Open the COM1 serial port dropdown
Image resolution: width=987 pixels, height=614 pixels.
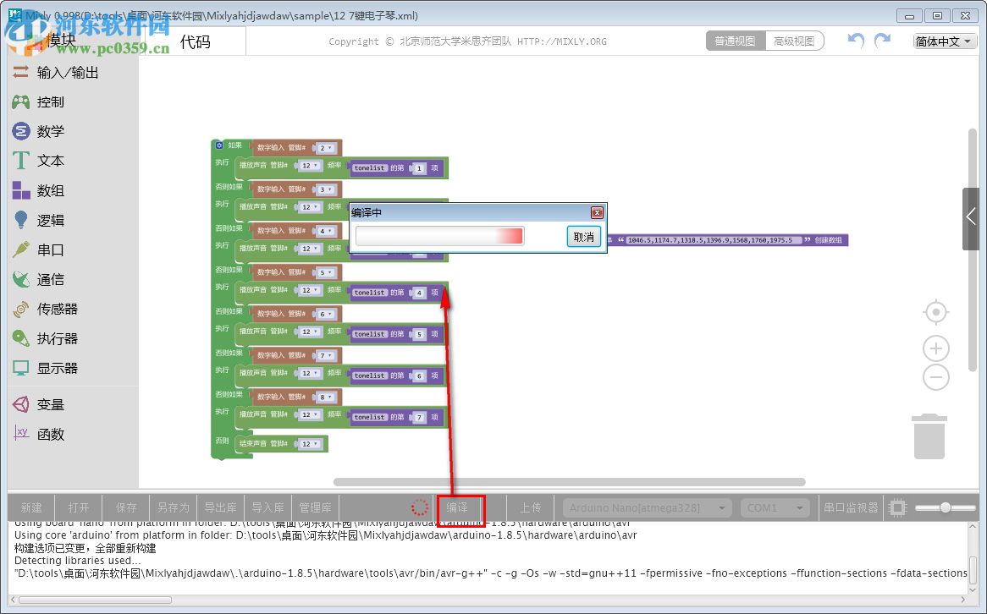[774, 507]
